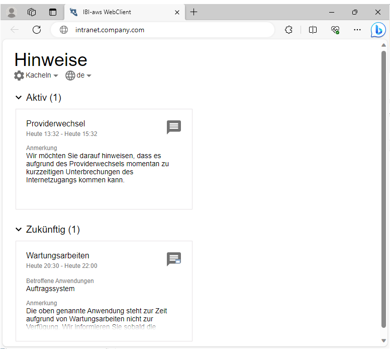This screenshot has width=390, height=349.
Task: Click the address bar showing intranet.company.com
Action: coord(166,30)
